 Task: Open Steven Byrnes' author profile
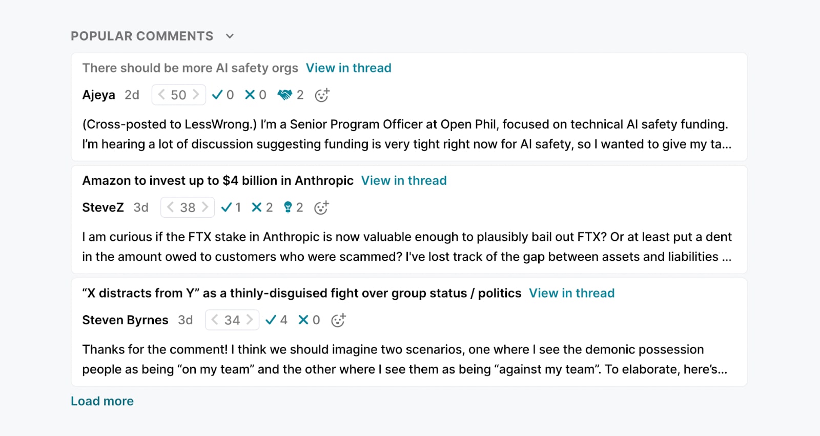point(125,320)
